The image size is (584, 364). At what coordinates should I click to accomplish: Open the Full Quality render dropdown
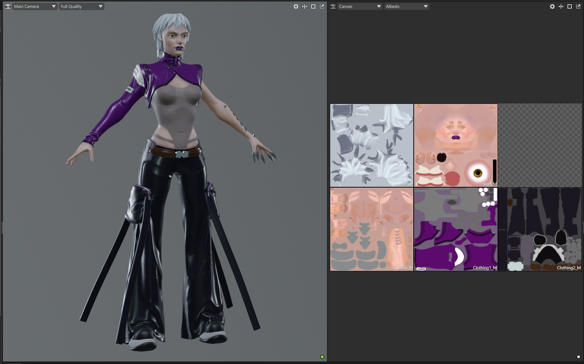tap(81, 6)
